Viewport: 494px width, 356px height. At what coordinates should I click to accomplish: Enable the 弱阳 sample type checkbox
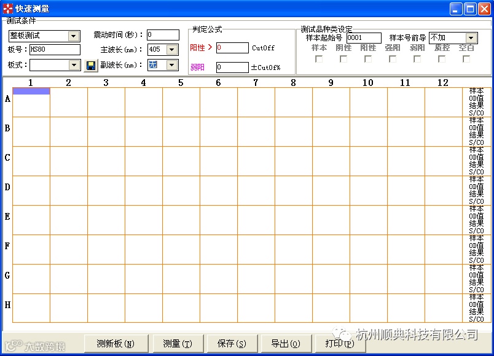pyautogui.click(x=417, y=59)
